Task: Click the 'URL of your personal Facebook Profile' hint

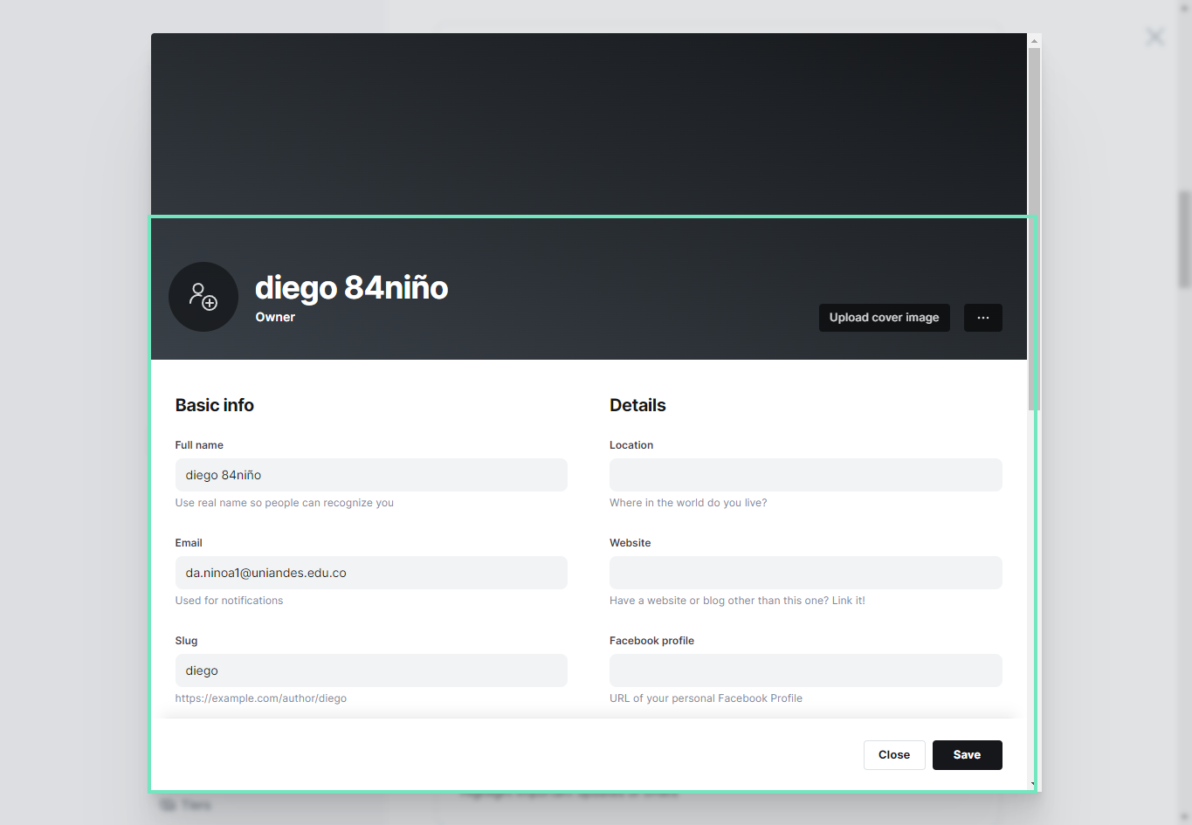Action: point(706,698)
